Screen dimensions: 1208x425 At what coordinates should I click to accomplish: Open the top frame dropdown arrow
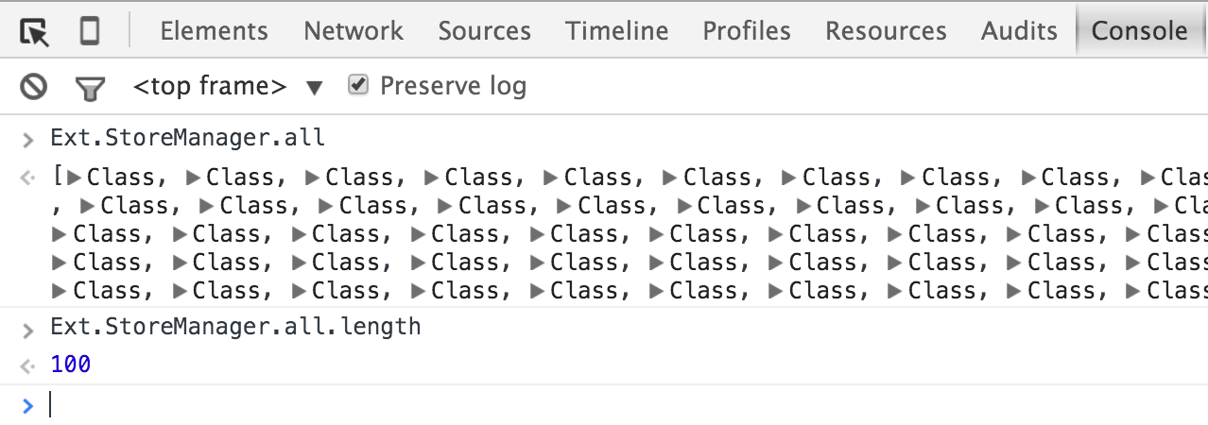point(314,88)
